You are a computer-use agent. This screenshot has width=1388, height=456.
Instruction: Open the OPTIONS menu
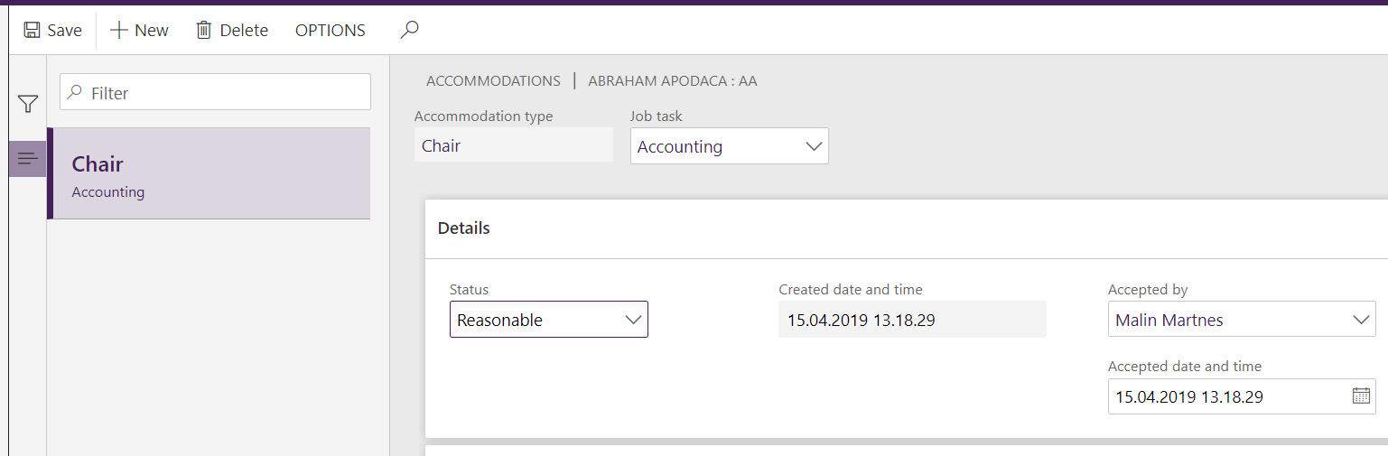pyautogui.click(x=330, y=31)
